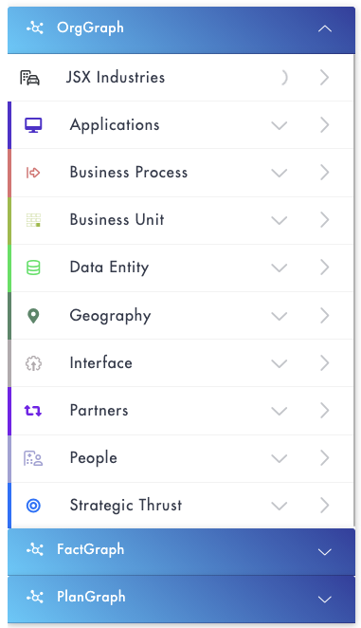Click the Data Entity database icon

tap(33, 268)
